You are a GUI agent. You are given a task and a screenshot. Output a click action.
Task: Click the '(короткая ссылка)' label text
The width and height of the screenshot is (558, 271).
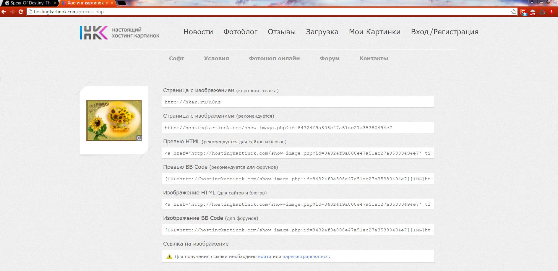point(257,91)
